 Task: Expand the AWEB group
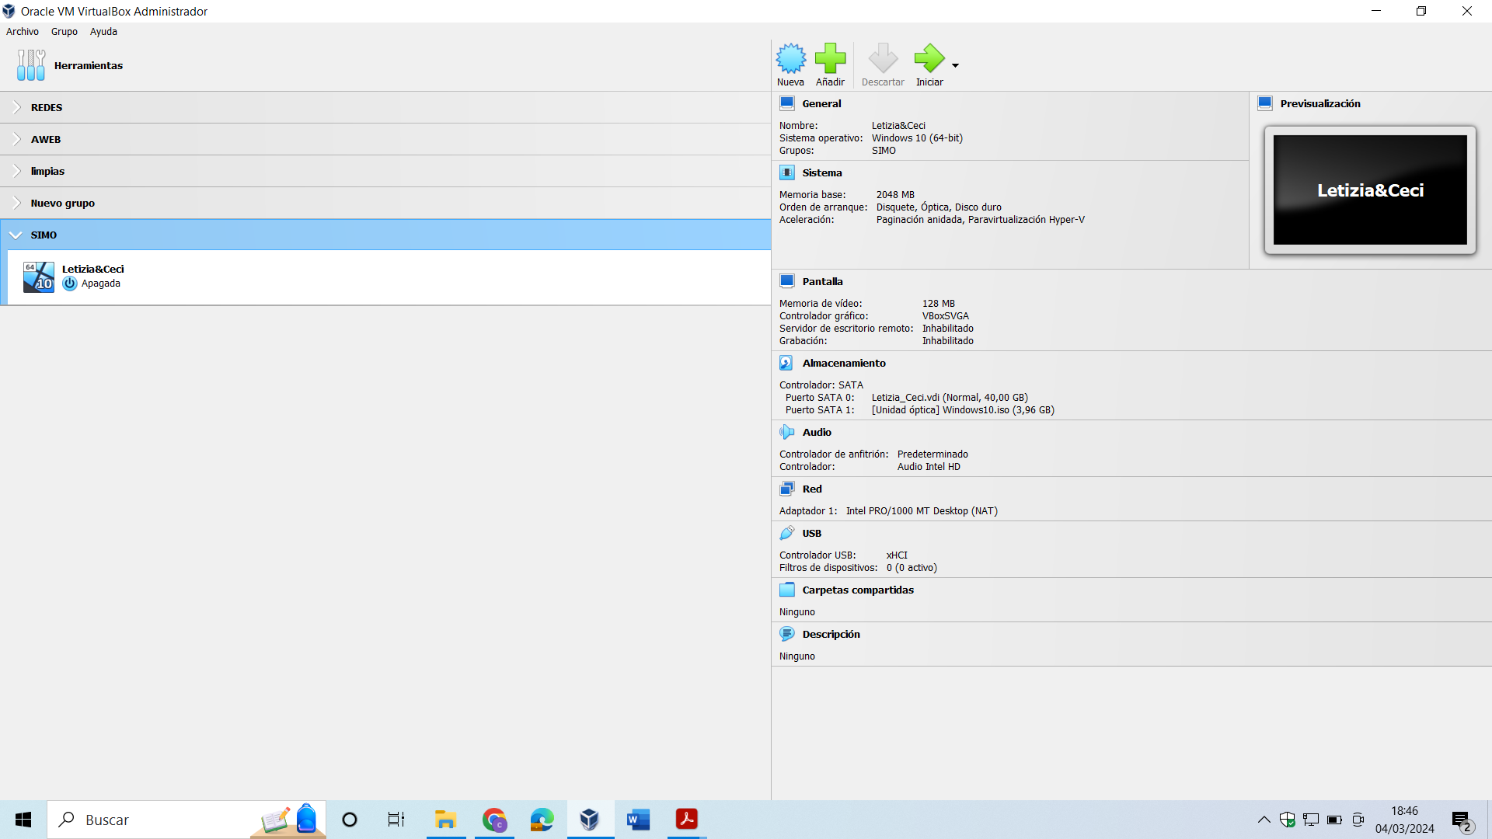pyautogui.click(x=16, y=139)
